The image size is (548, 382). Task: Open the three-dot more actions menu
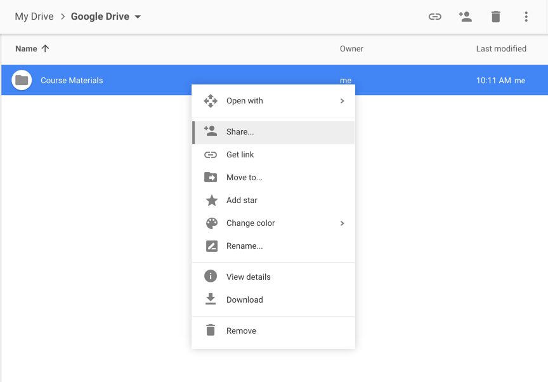[526, 16]
